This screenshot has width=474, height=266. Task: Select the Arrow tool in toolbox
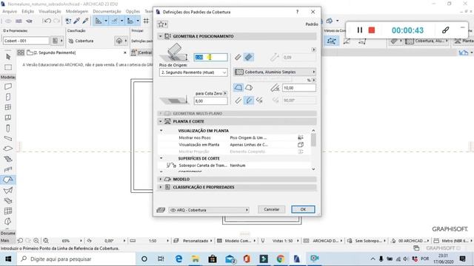coord(8,57)
